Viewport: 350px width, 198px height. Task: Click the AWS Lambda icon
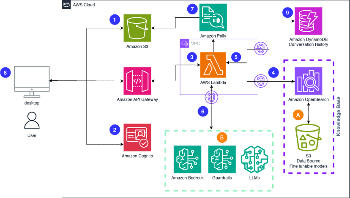coord(213,65)
